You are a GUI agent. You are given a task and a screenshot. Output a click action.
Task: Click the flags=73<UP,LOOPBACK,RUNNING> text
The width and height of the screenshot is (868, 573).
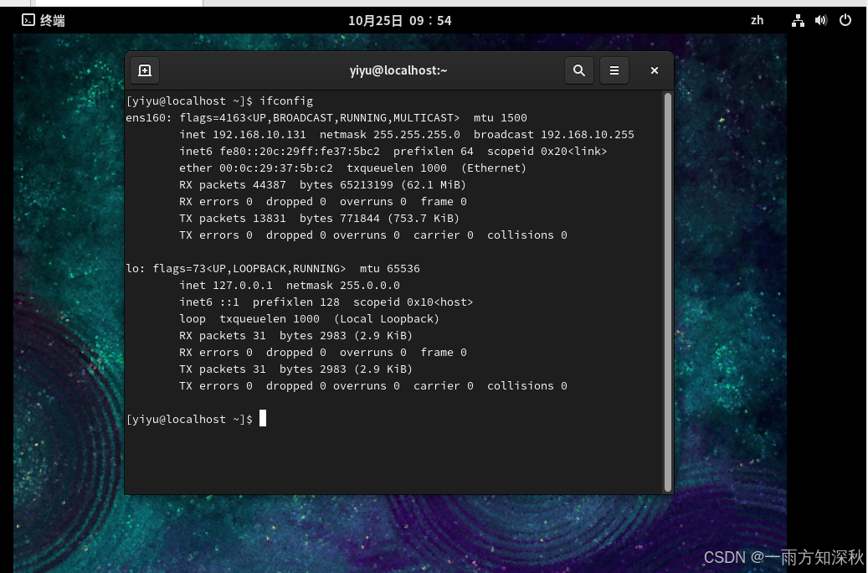249,268
